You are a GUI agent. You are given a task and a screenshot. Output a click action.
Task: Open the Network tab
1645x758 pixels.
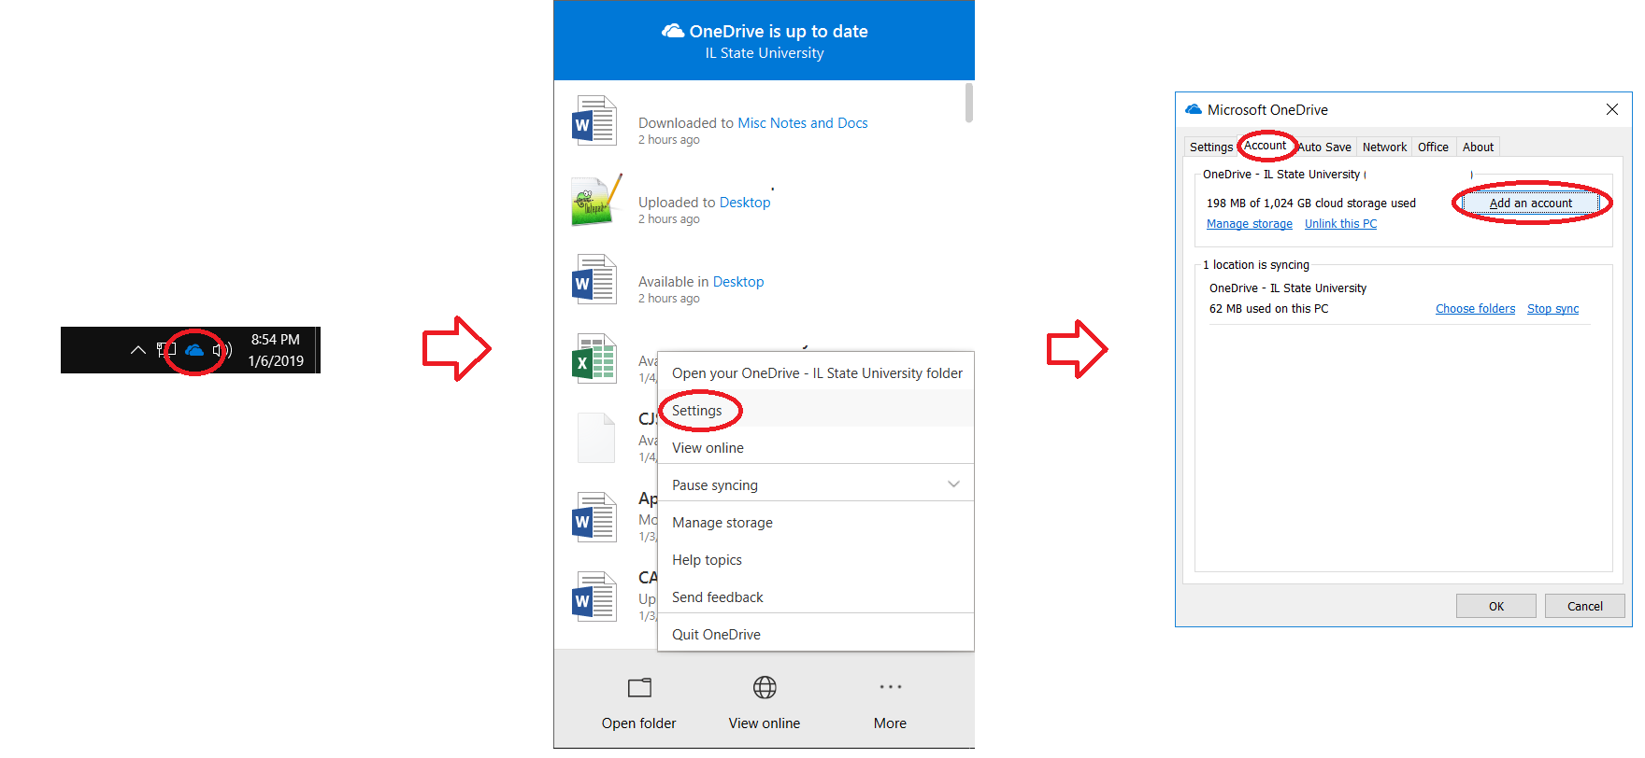1384,147
